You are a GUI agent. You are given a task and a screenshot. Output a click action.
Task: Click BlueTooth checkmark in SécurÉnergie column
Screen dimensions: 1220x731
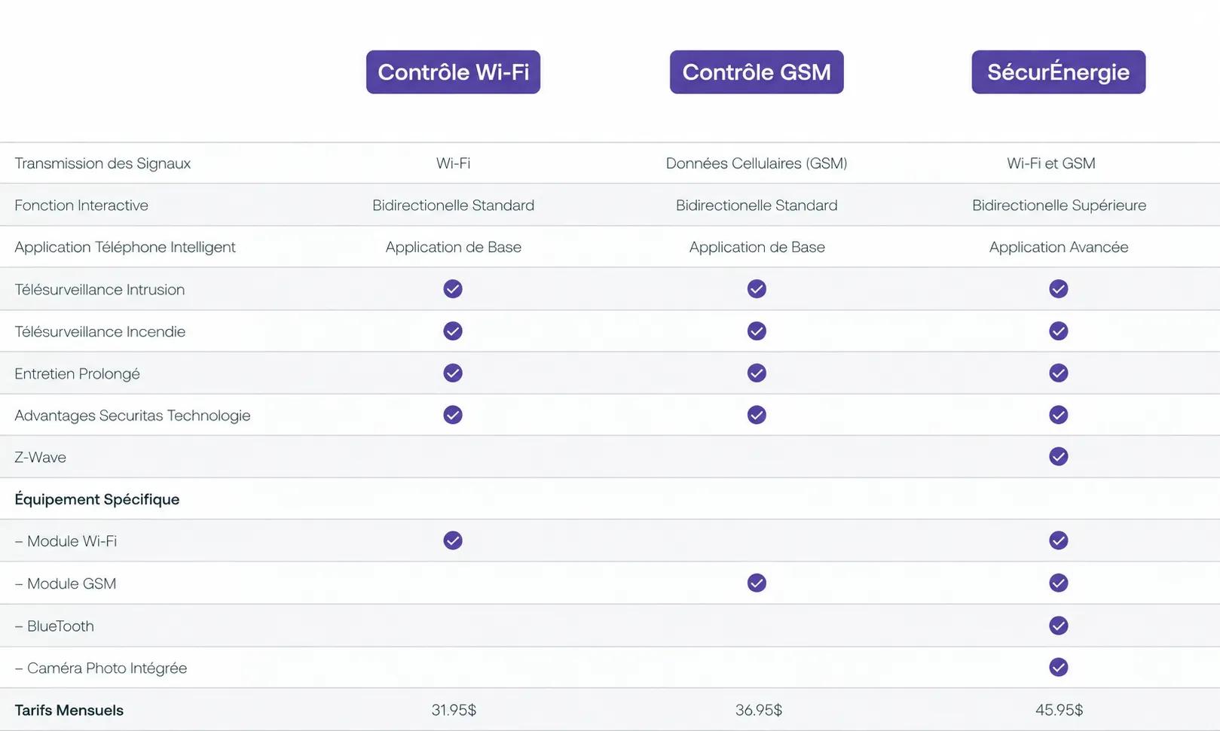1059,626
